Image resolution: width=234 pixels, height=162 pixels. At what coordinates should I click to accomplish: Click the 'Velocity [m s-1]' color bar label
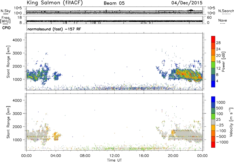click(231, 122)
